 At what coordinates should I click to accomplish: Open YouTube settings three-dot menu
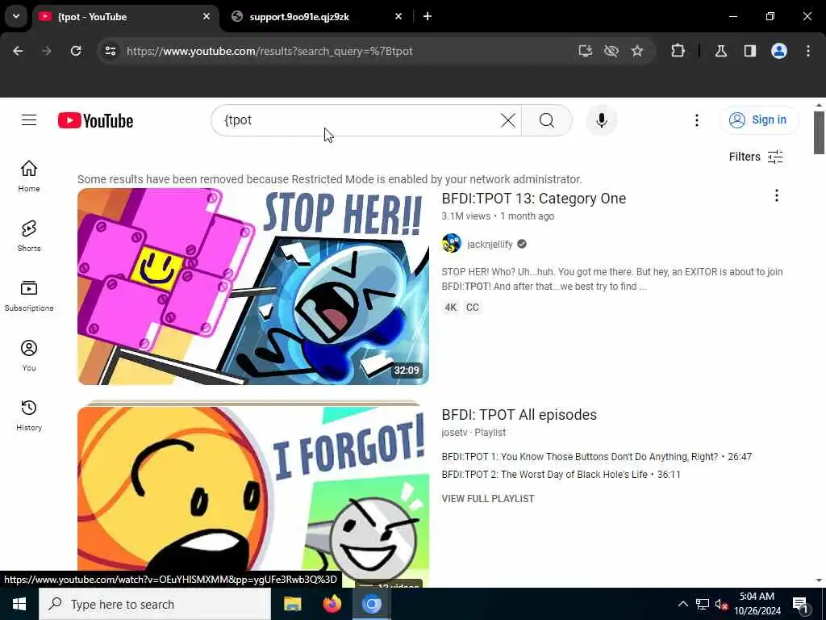pos(696,120)
